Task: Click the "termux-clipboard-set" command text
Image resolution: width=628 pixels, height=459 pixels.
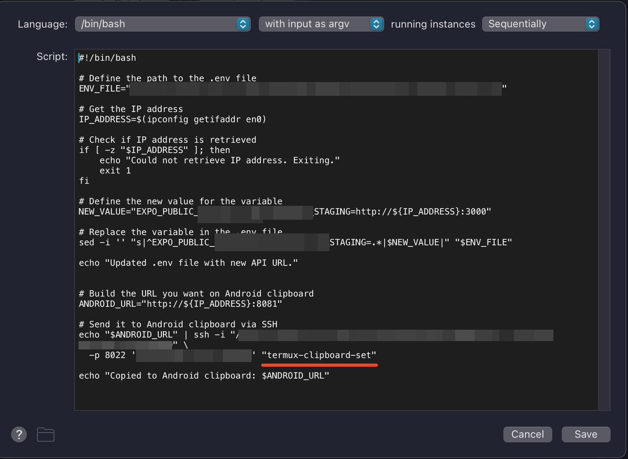Action: point(319,355)
